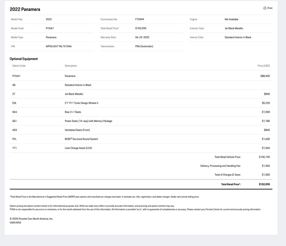Select the BOSE price "$1,600"
The image size is (286, 246).
266,139
